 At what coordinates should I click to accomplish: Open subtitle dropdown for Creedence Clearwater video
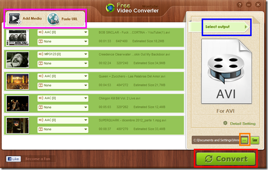(63, 64)
